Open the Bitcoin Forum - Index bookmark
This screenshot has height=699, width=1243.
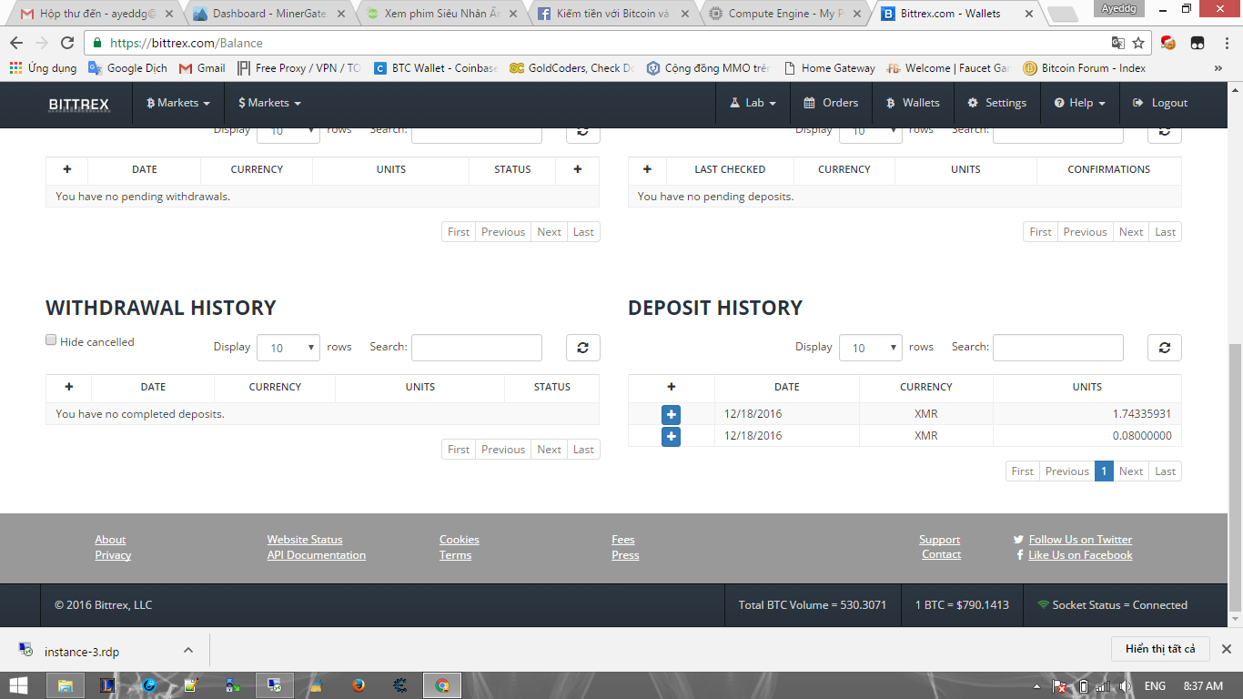(1084, 68)
